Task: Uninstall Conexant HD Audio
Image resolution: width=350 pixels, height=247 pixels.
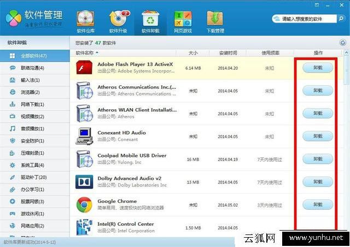Action: 318,136
